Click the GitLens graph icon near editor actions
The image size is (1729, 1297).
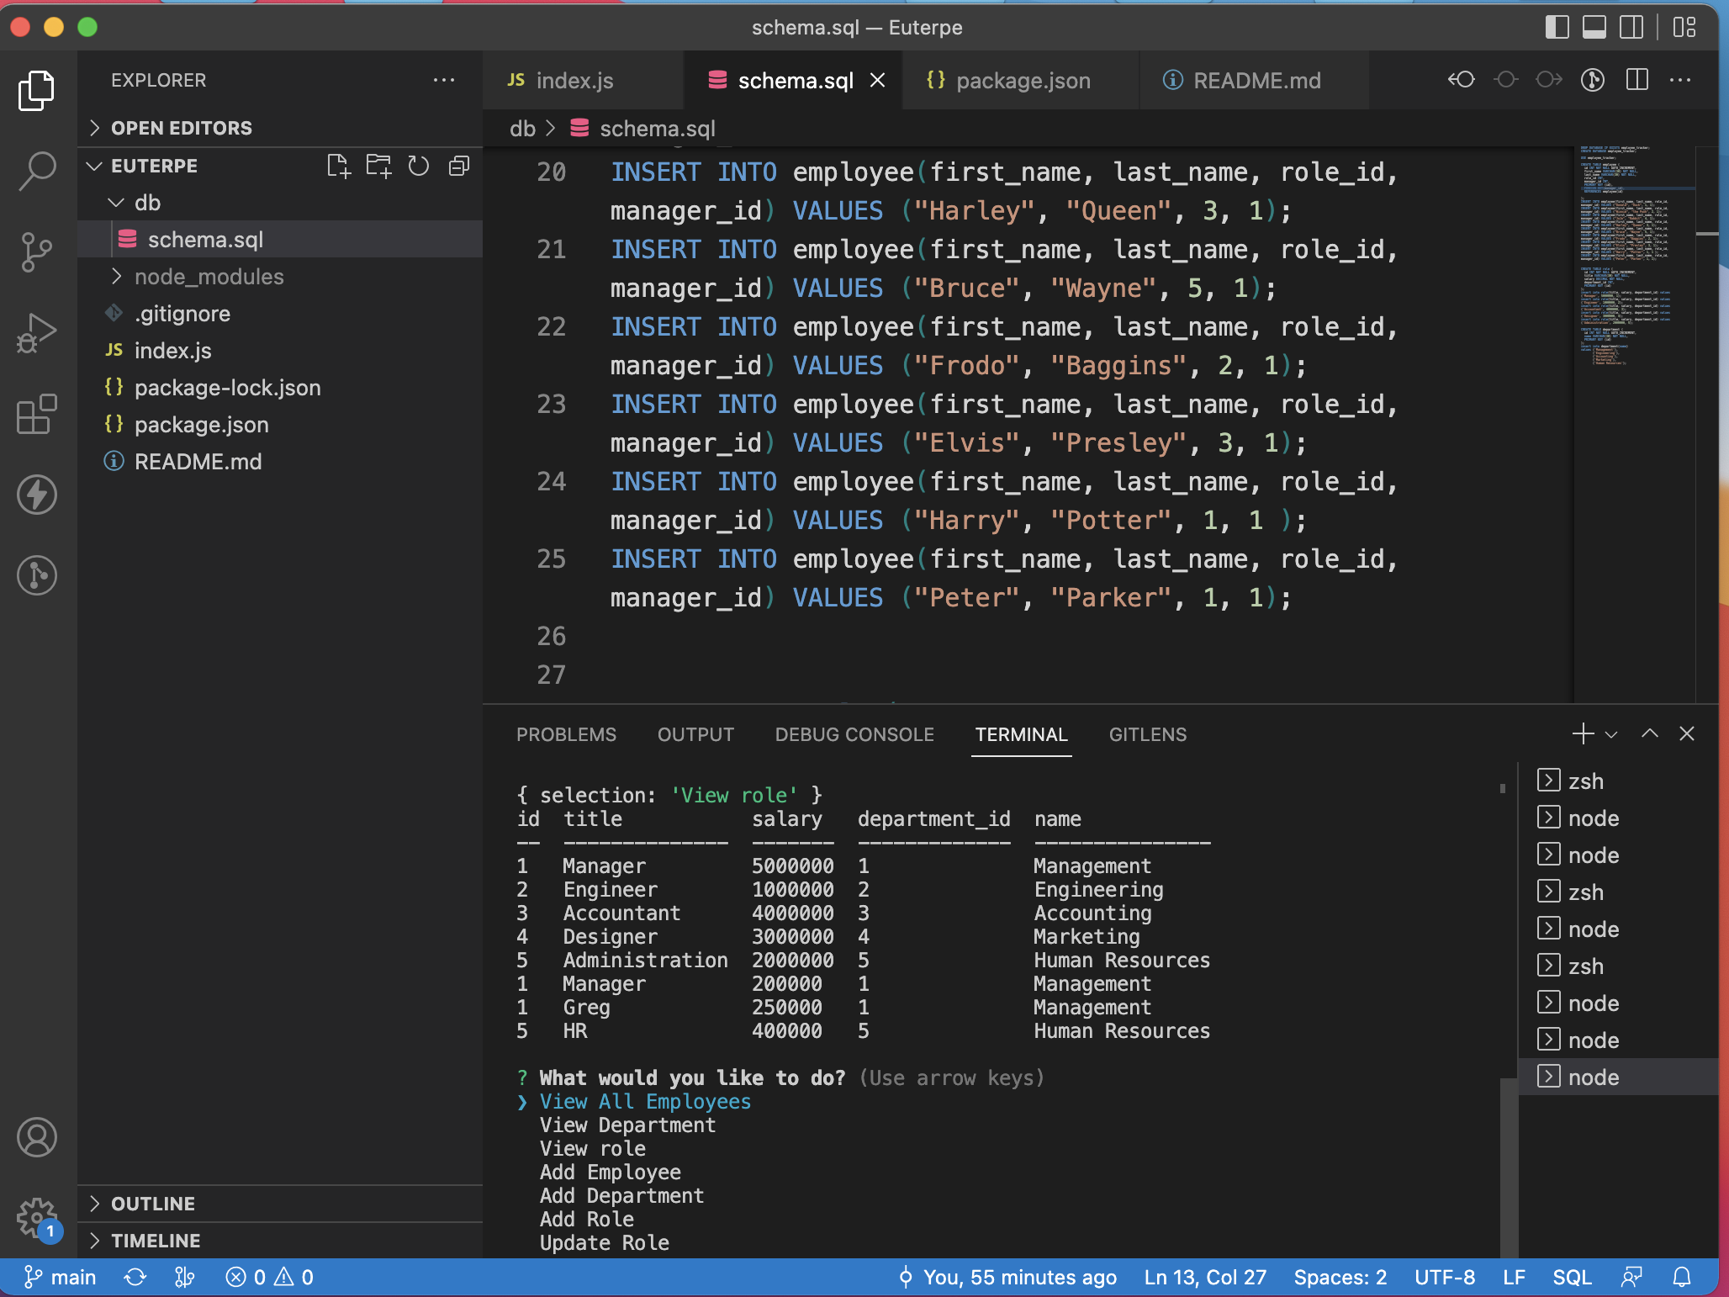tap(1592, 80)
